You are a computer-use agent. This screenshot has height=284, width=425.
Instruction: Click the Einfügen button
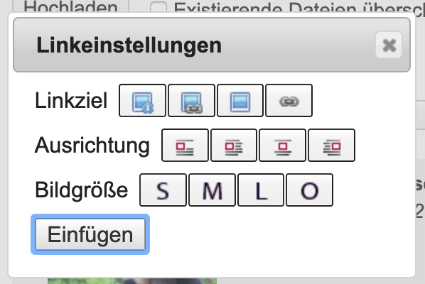[90, 234]
